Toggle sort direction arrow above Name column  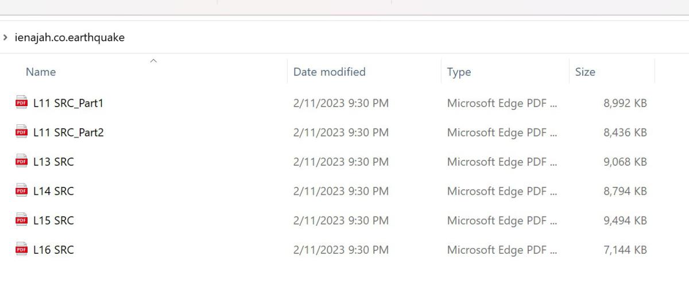[x=153, y=60]
